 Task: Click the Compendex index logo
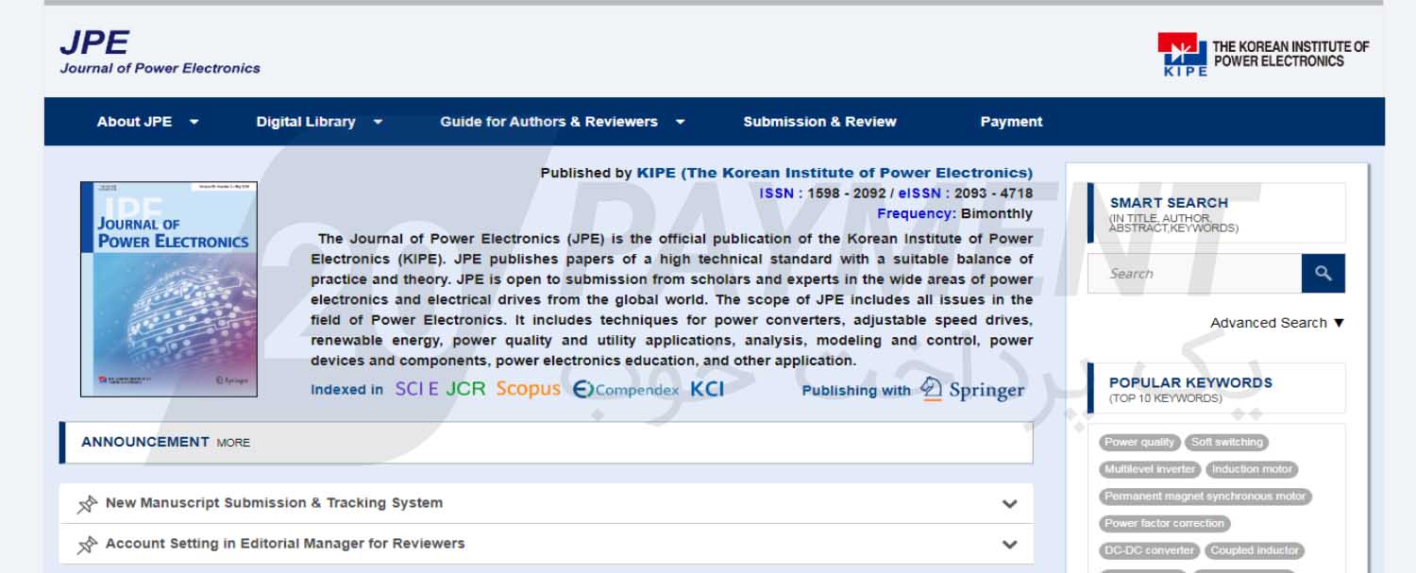click(x=626, y=389)
